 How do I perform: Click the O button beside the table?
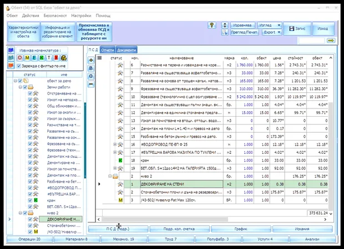pyautogui.click(x=91, y=76)
